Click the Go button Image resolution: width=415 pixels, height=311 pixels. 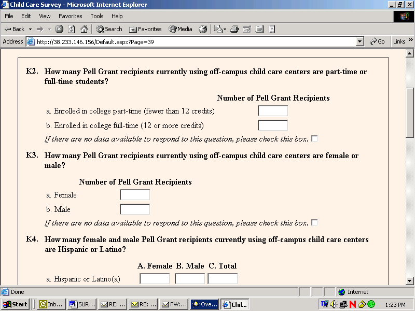tap(378, 41)
